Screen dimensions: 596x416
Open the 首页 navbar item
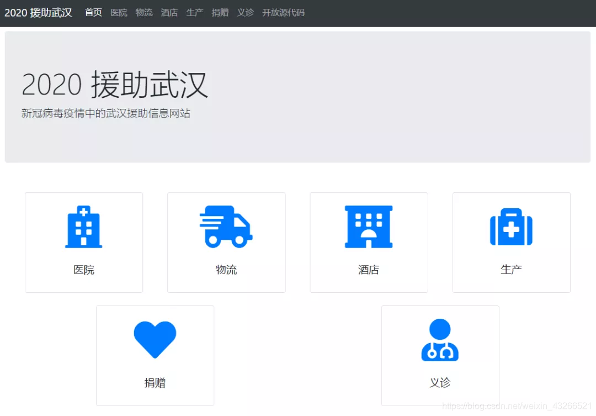point(93,13)
